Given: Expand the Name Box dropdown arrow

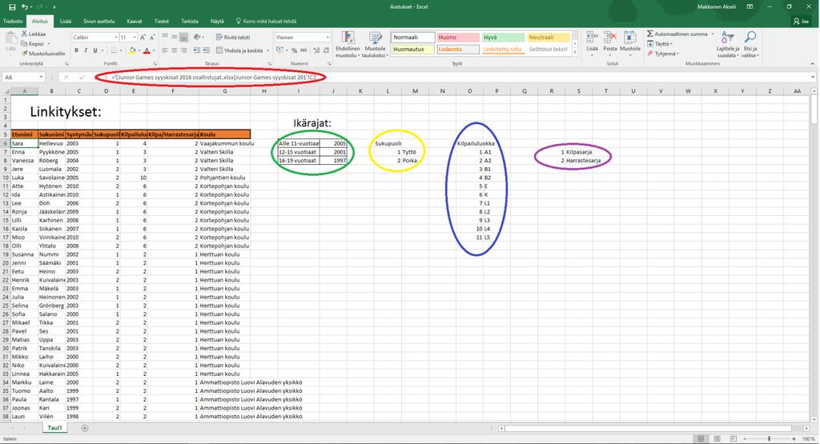Looking at the screenshot, I should [41, 78].
